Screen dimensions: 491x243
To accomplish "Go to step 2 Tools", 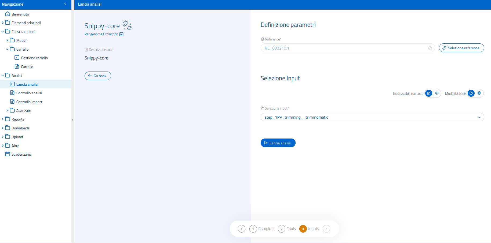I will tap(287, 229).
